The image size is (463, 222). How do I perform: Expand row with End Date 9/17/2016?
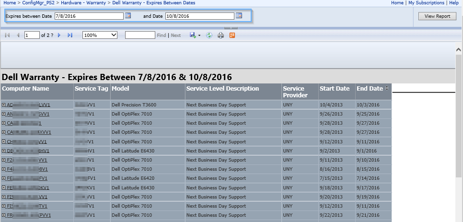(x=3, y=188)
